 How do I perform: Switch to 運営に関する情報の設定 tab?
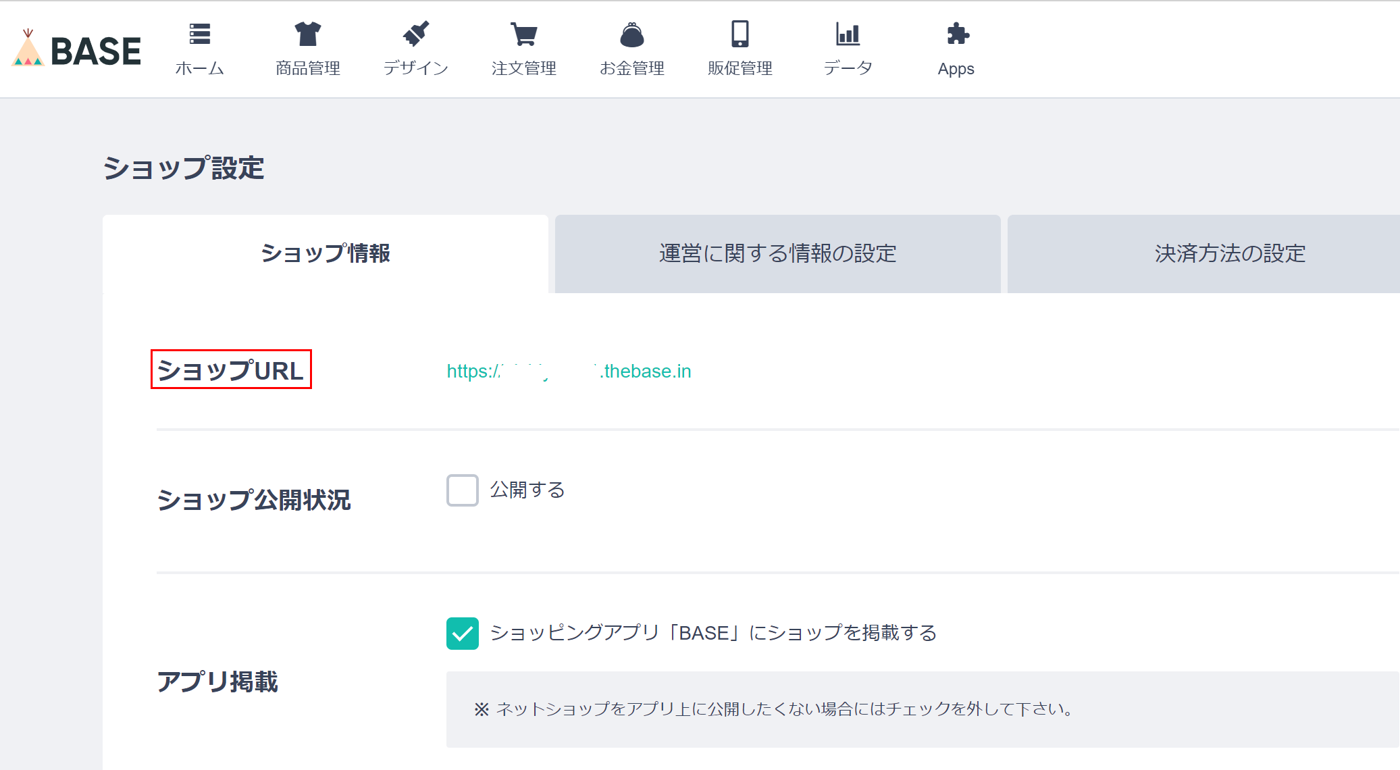[x=777, y=254]
